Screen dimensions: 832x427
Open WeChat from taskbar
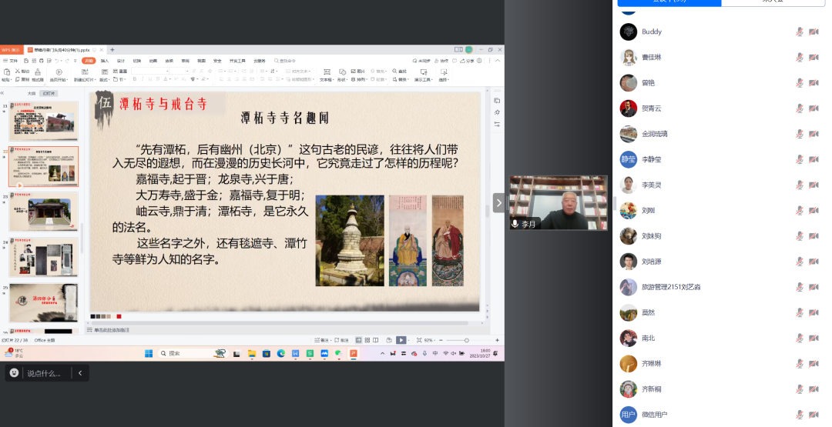pyautogui.click(x=338, y=353)
